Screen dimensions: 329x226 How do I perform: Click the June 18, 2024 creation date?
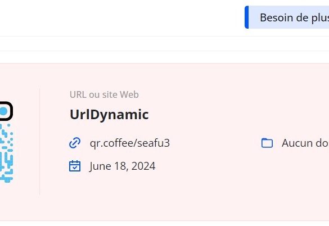[122, 166]
